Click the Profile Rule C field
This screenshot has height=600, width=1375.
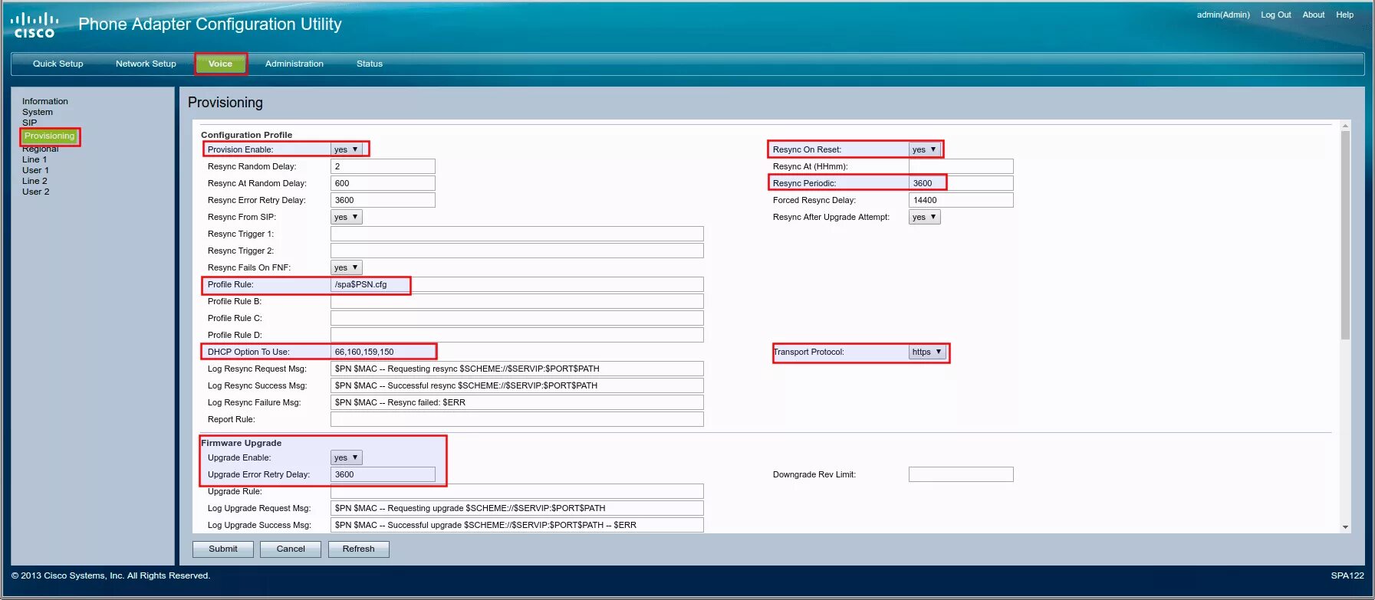pos(517,318)
